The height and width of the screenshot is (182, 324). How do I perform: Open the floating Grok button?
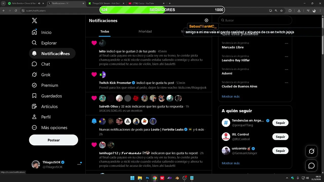[311, 151]
